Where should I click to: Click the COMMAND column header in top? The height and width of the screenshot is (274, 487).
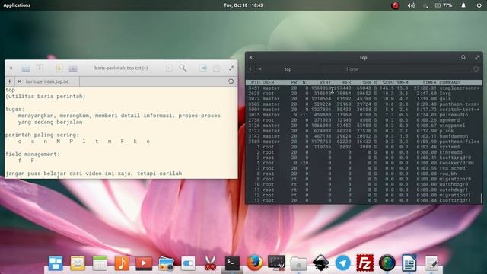pyautogui.click(x=450, y=83)
